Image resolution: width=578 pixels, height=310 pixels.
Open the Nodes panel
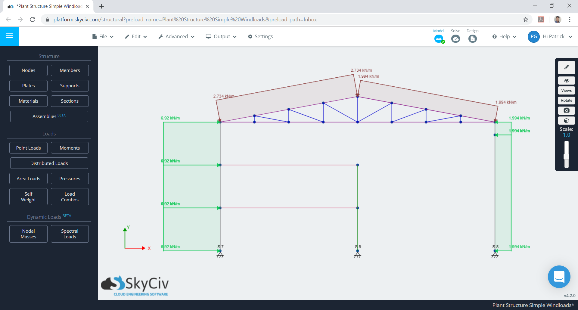tap(28, 70)
